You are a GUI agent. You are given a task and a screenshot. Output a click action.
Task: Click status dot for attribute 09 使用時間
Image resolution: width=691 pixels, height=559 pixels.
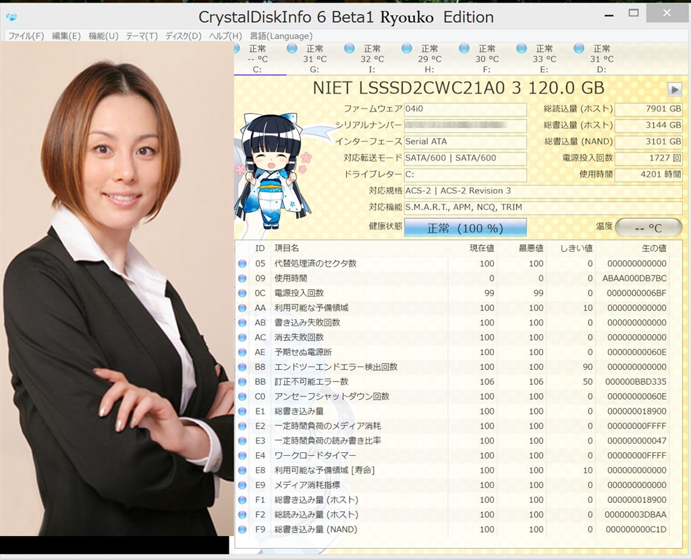pyautogui.click(x=242, y=279)
